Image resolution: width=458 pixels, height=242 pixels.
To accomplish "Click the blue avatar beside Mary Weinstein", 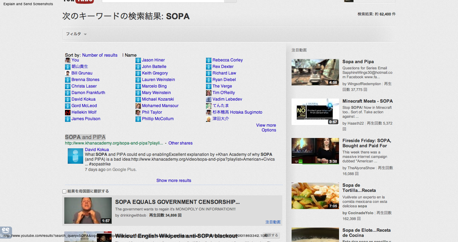I will pos(138,93).
